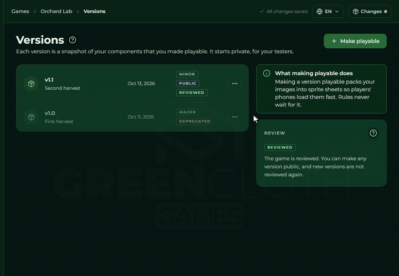The image size is (399, 276).
Task: Click the DEPRECATED badge on v1.0
Action: pyautogui.click(x=195, y=121)
